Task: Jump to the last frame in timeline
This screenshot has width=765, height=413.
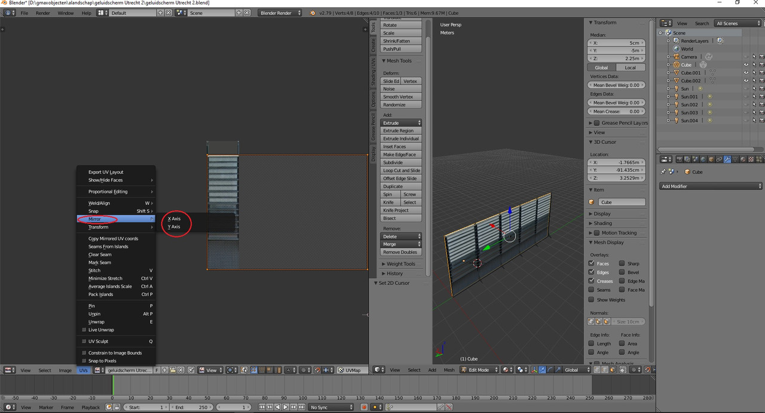Action: [301, 407]
